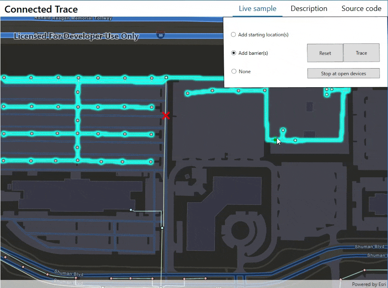Click a junction dot on the top-left traced network grid

click(78, 106)
